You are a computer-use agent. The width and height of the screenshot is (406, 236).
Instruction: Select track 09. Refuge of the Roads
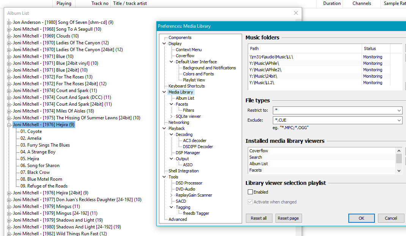(44, 186)
